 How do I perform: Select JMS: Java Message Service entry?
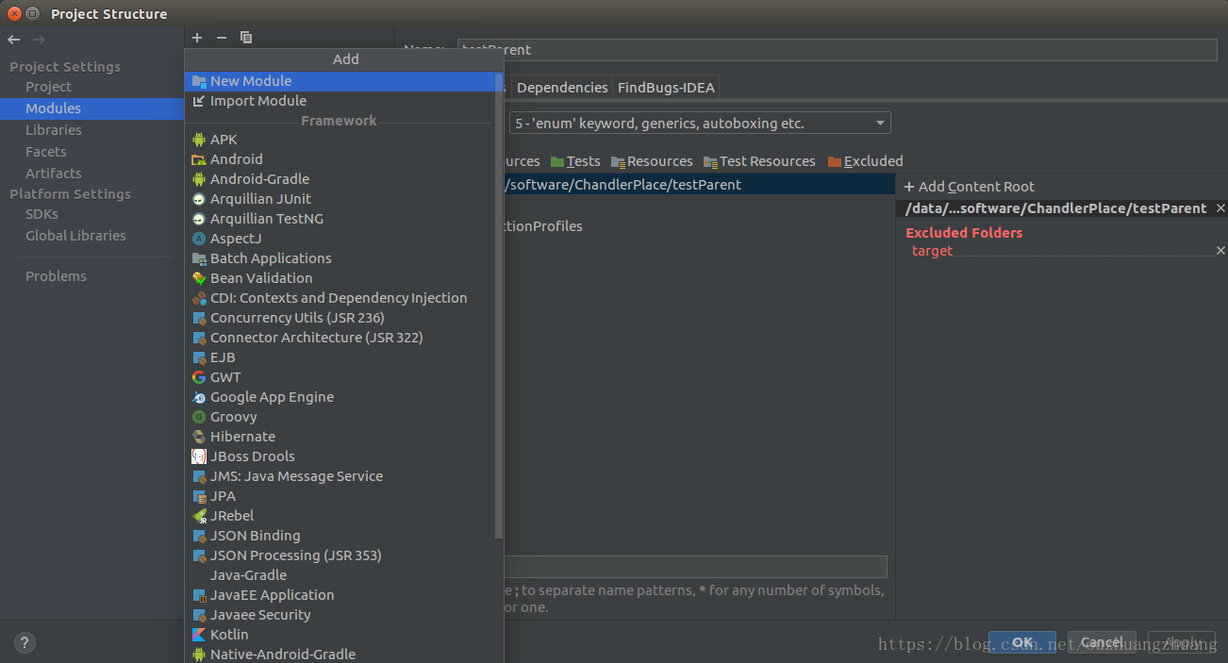340,476
